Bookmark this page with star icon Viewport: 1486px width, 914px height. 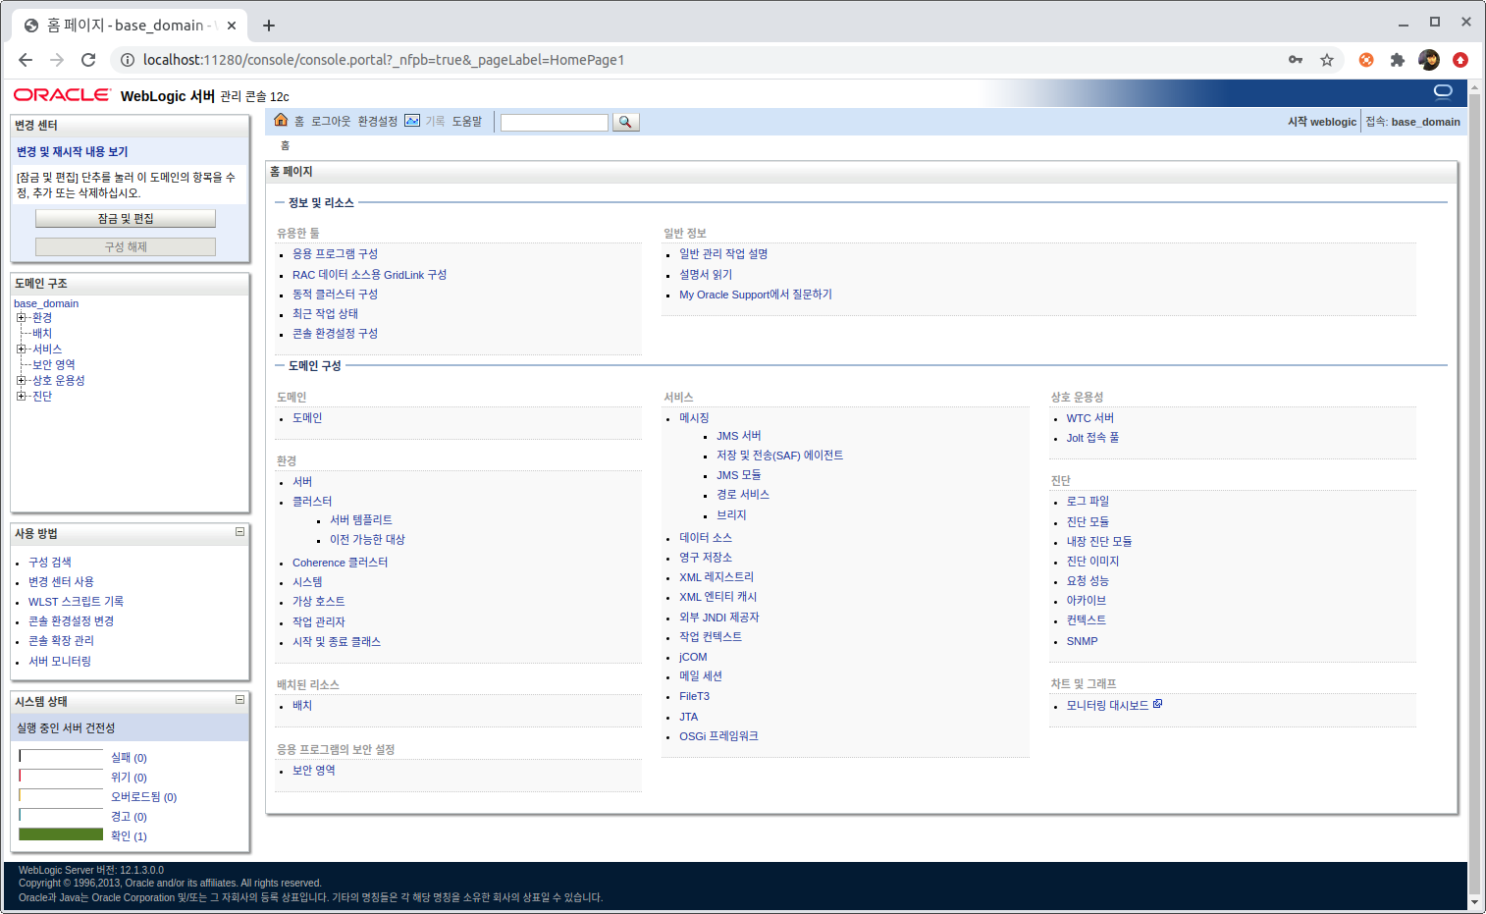pyautogui.click(x=1327, y=60)
